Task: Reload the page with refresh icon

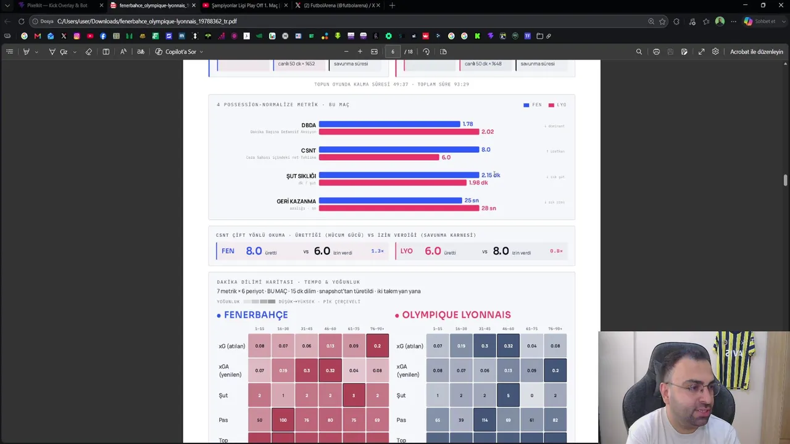Action: (x=21, y=21)
